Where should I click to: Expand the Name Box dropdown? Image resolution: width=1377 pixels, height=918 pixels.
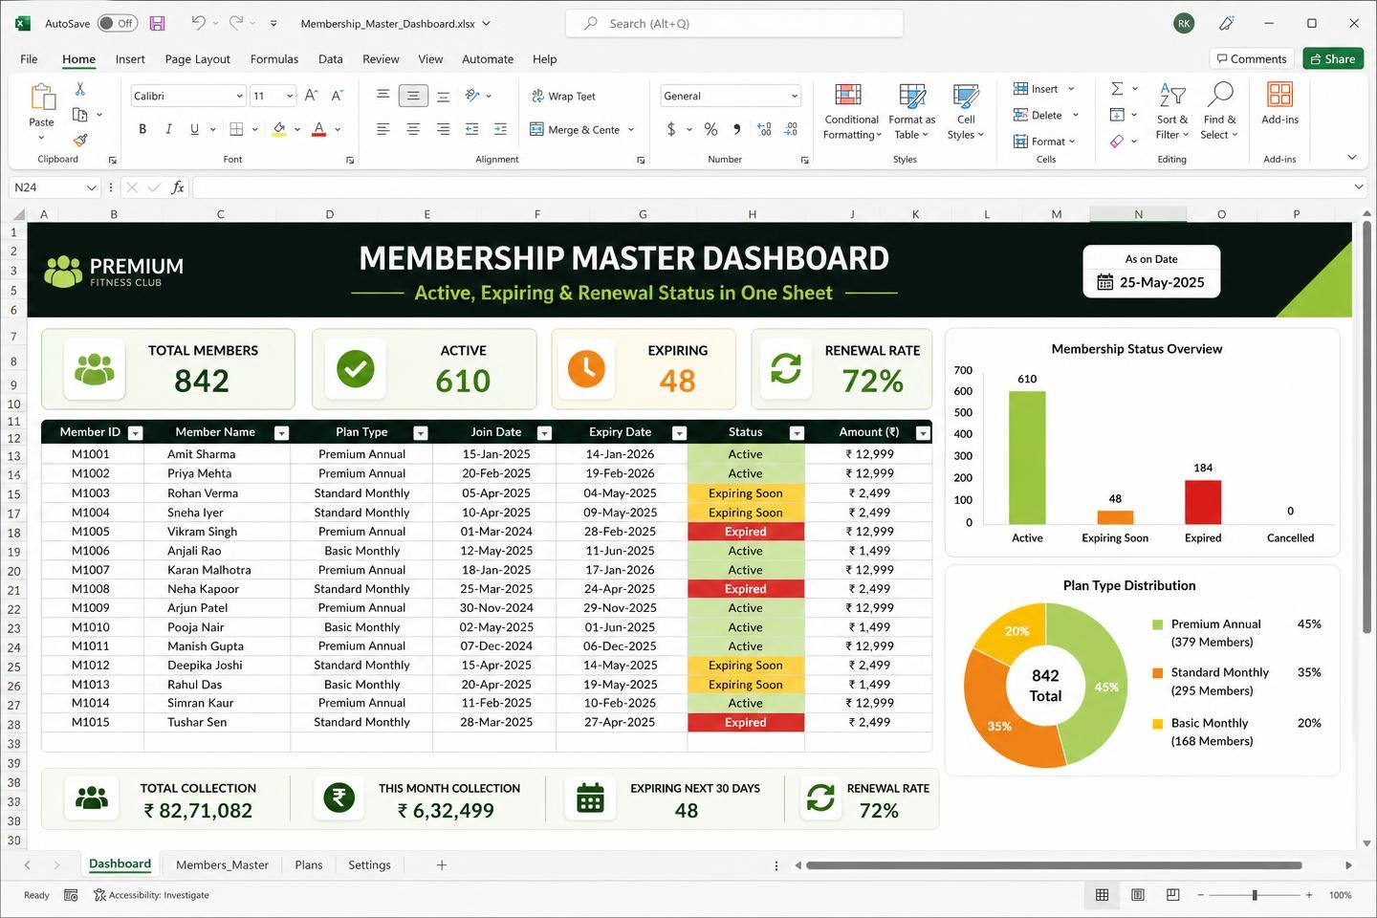(x=92, y=187)
